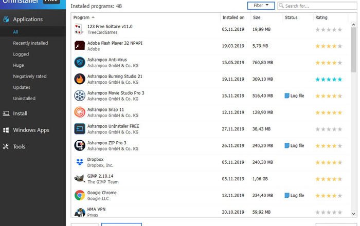360x226 pixels.
Task: Click the scrollbar down arrow
Action: click(353, 214)
